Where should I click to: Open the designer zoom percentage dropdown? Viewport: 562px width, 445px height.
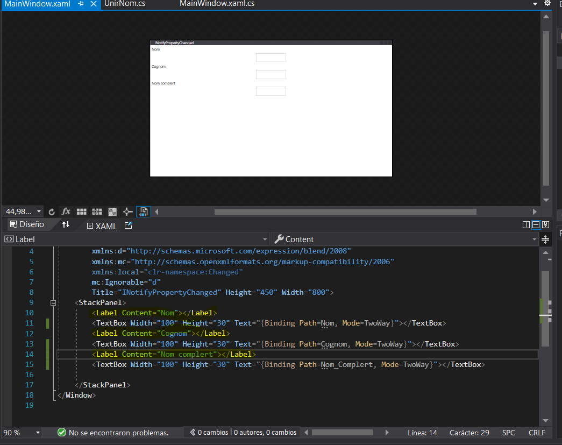[39, 212]
